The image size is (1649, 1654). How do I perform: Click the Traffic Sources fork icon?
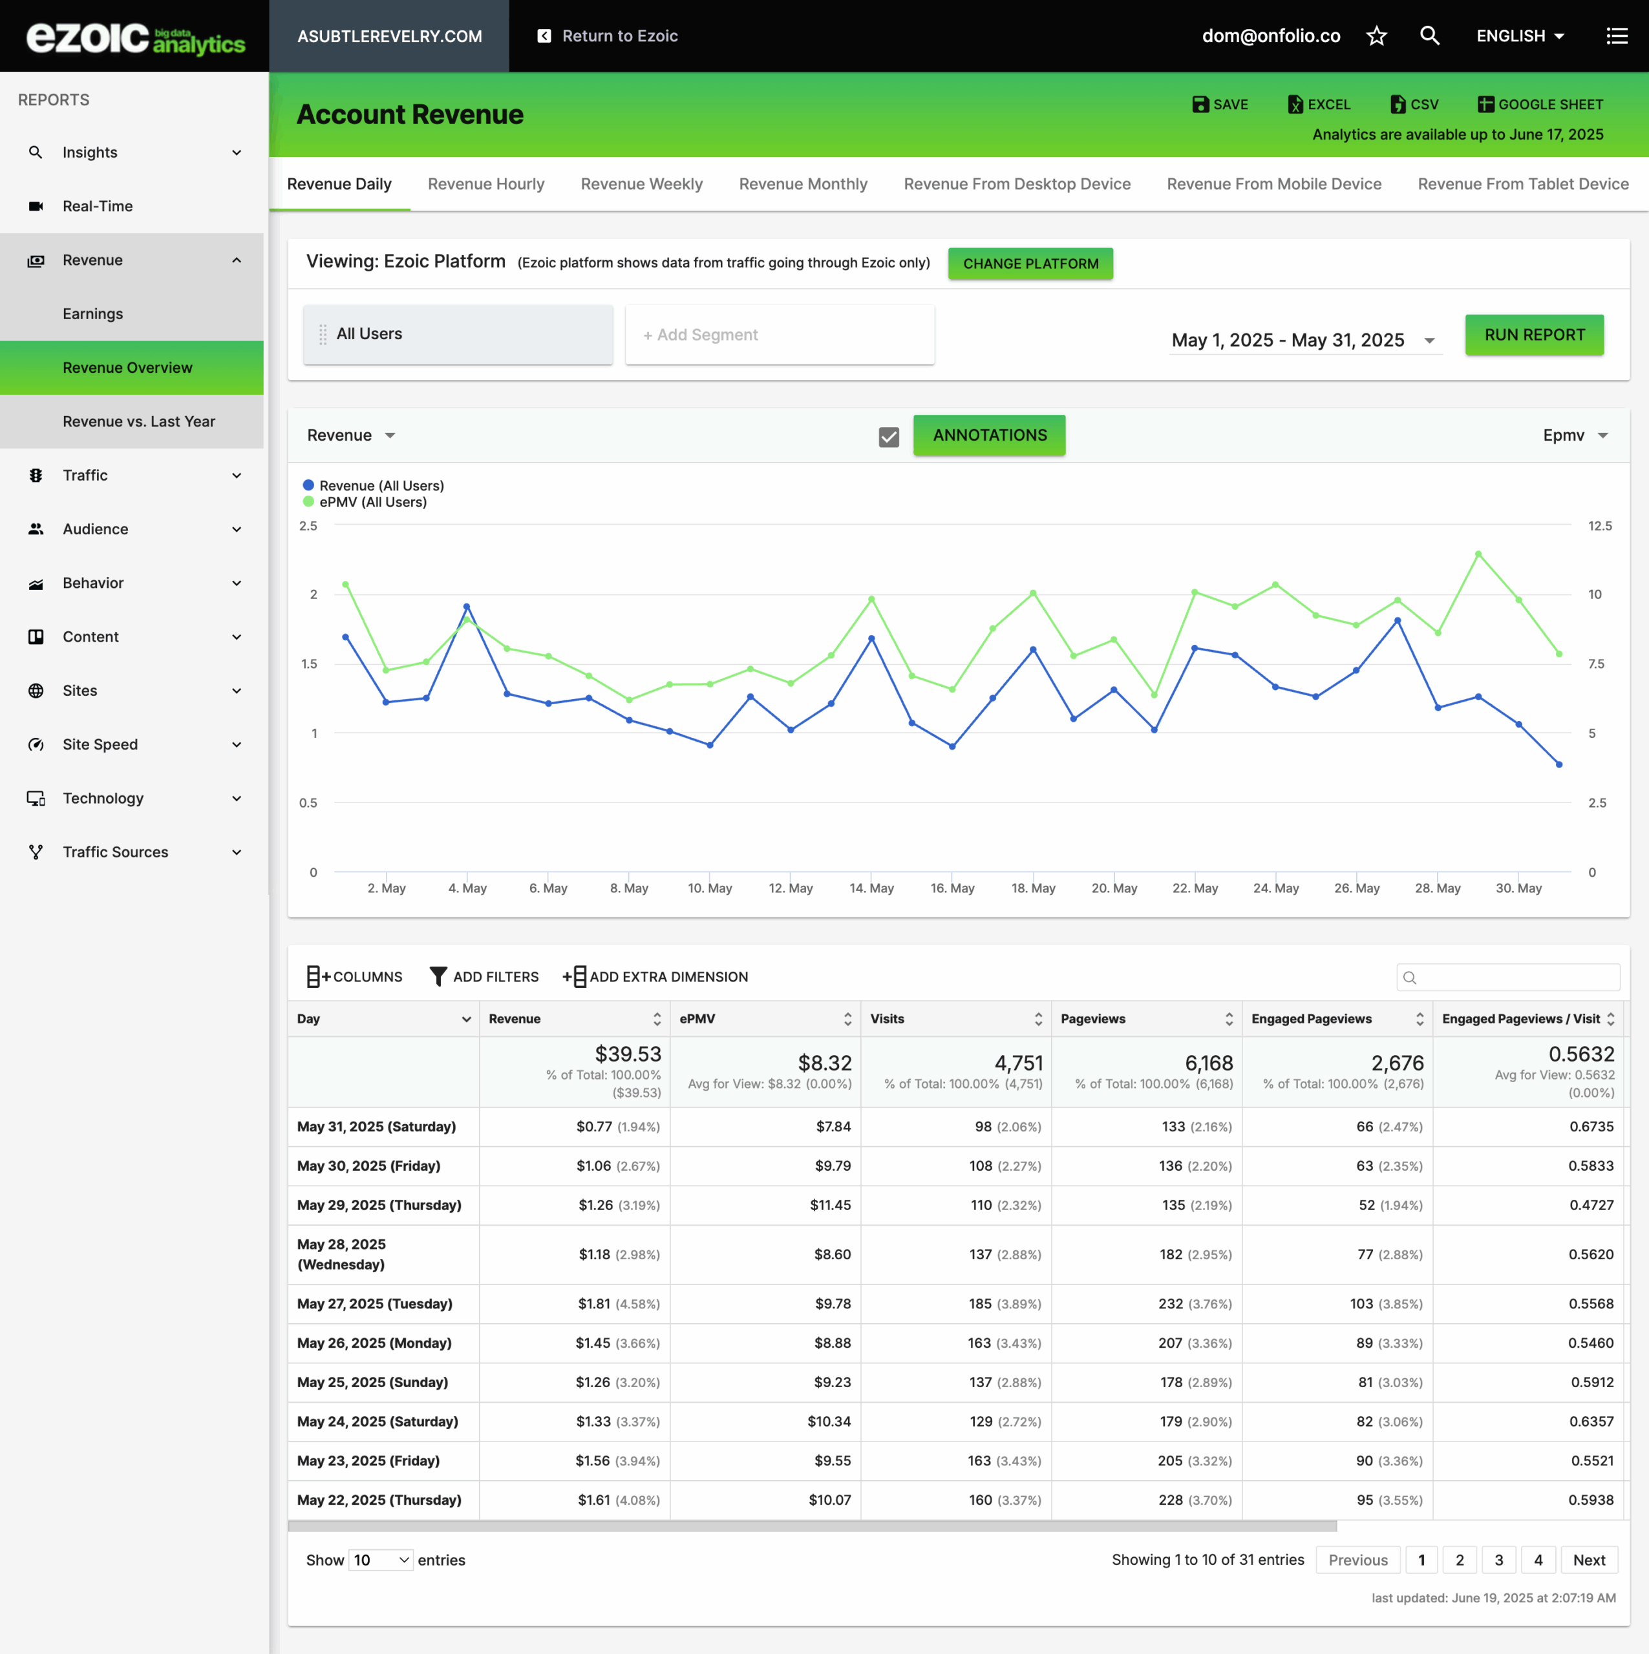tap(35, 853)
